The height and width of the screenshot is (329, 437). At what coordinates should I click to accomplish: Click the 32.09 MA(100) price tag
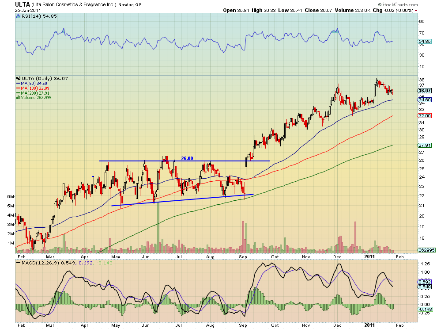click(x=424, y=115)
